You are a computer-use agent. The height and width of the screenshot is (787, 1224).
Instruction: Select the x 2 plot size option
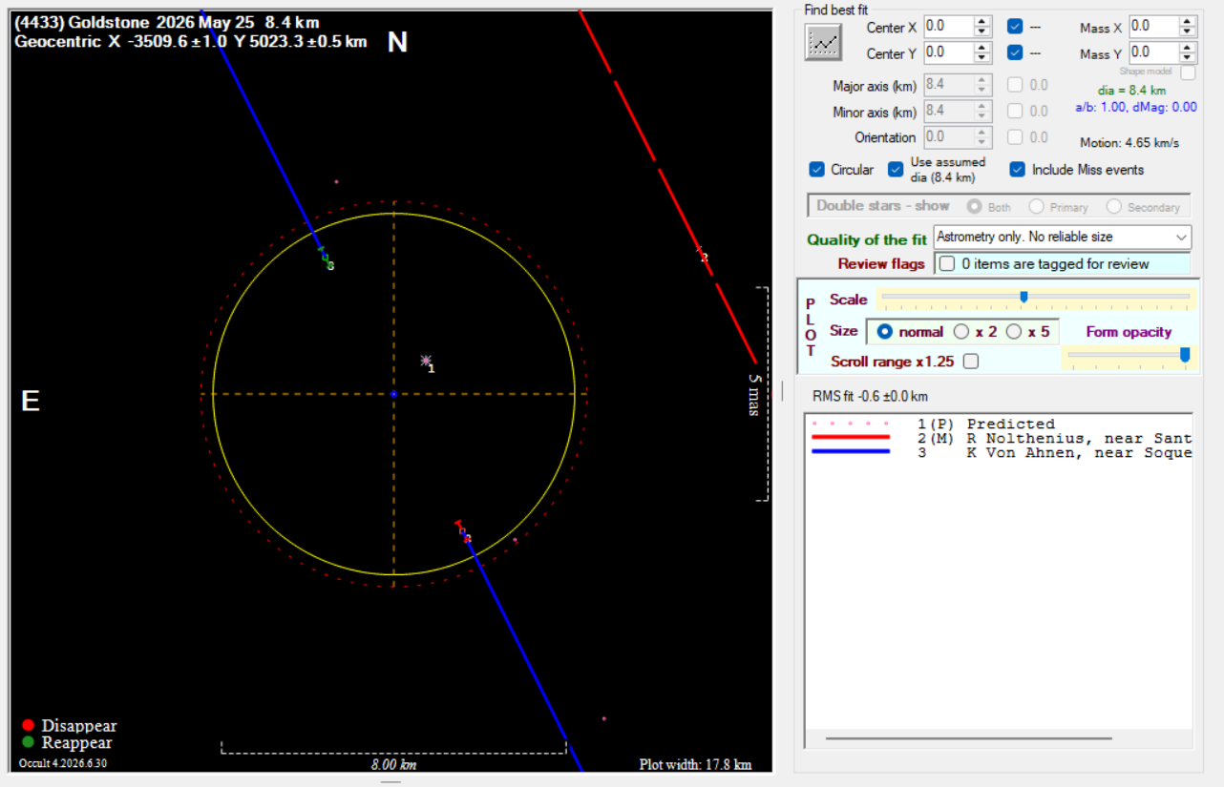coord(961,332)
